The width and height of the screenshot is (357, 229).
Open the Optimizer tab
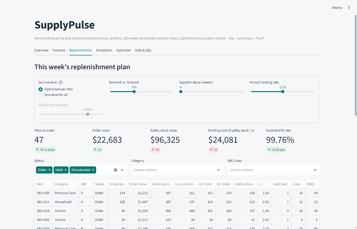click(x=124, y=50)
